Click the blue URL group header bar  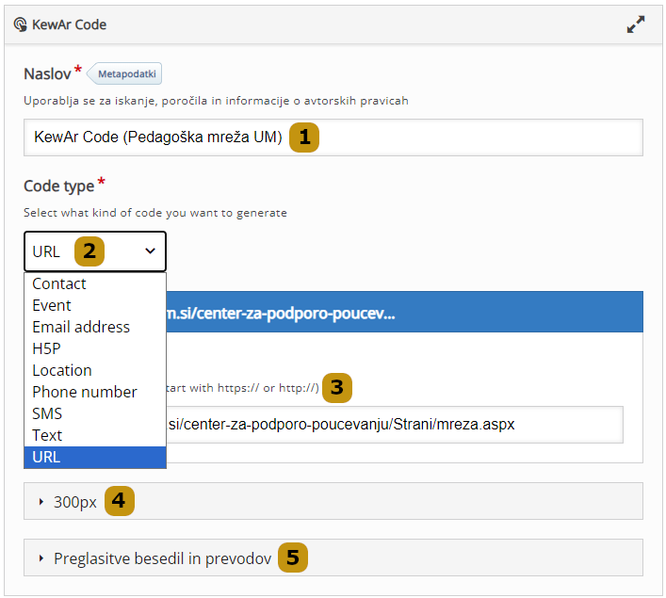pos(404,312)
